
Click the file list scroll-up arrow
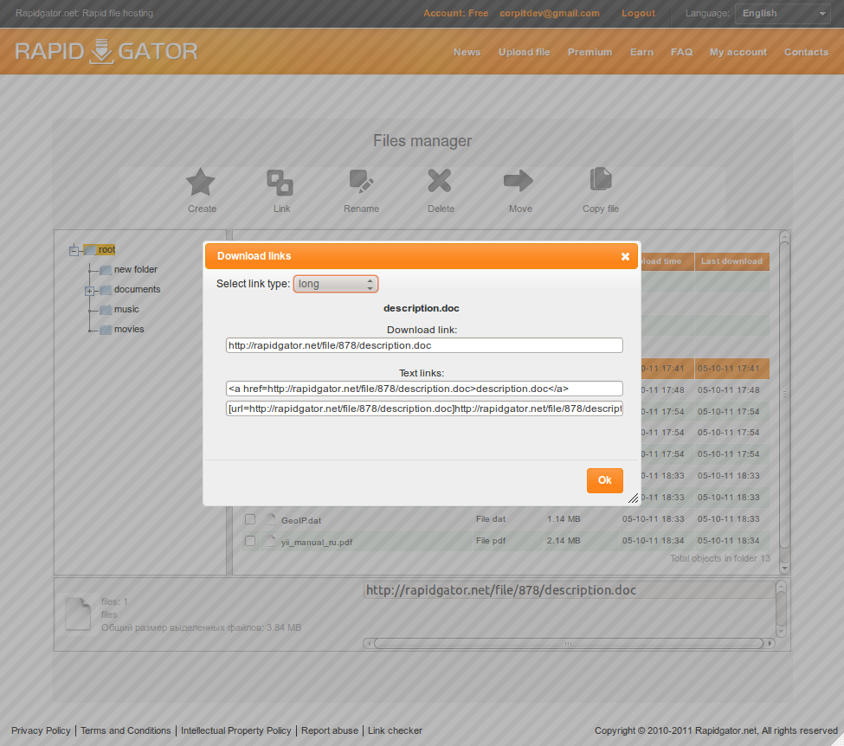[x=784, y=235]
